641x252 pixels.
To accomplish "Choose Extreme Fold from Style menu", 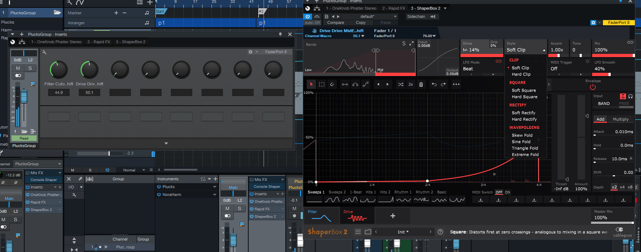I will (x=525, y=155).
